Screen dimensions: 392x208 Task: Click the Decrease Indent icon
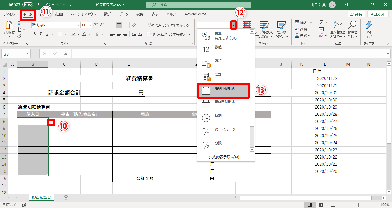click(134, 34)
